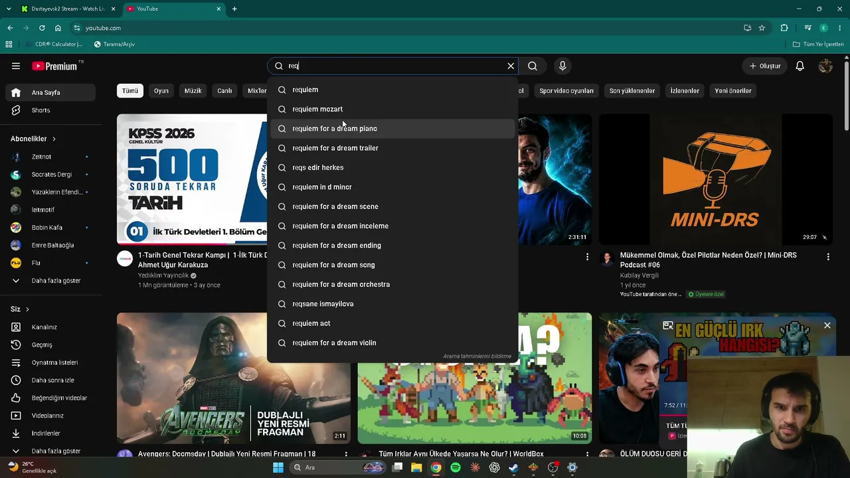Start voice search with the microphone
Screen dimensions: 850x478
click(562, 66)
